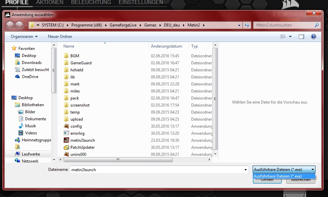Image resolution: width=328 pixels, height=197 pixels.
Task: Open the Dateiname combo box dropdown arrow
Action: [x=245, y=170]
